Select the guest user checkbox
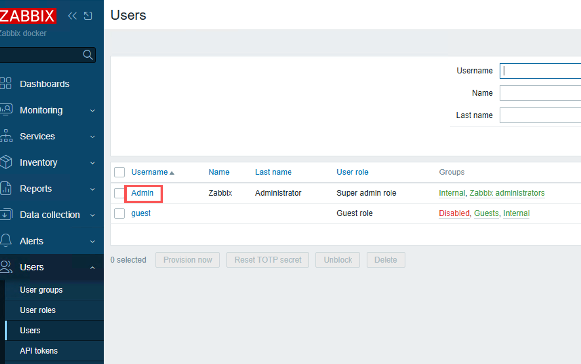Screen dimensions: 581x364 point(119,213)
